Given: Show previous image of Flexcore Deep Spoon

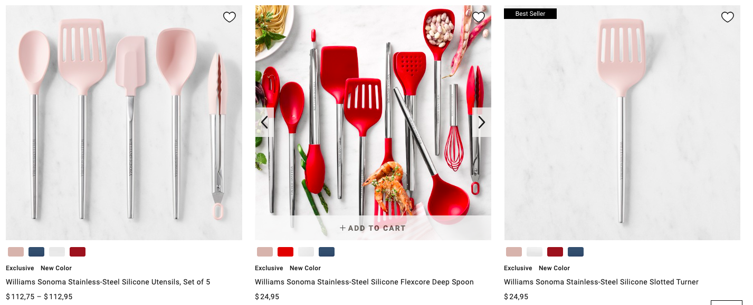Looking at the screenshot, I should (264, 123).
